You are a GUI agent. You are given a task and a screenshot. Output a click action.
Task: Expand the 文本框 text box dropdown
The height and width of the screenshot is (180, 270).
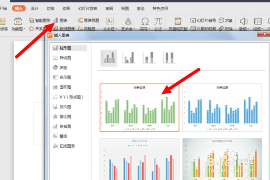tap(117, 29)
